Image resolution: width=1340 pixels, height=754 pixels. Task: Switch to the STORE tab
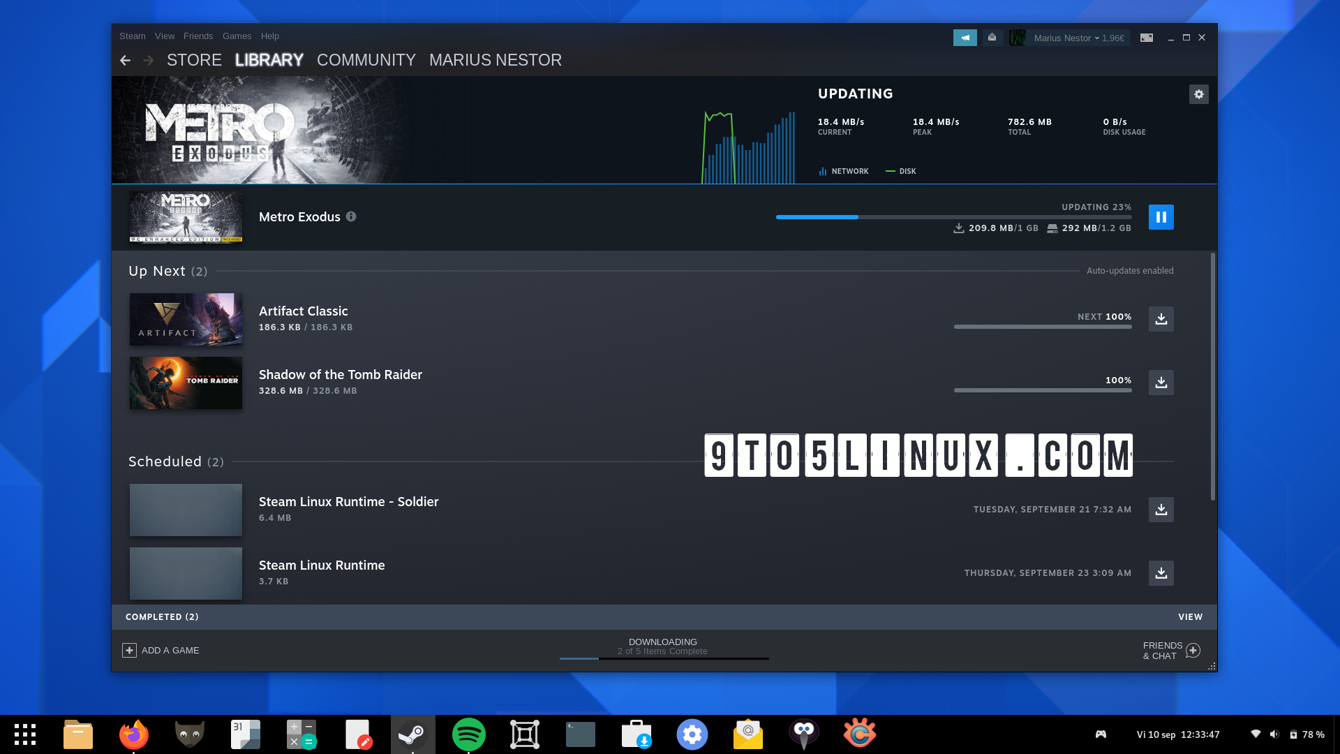tap(194, 61)
